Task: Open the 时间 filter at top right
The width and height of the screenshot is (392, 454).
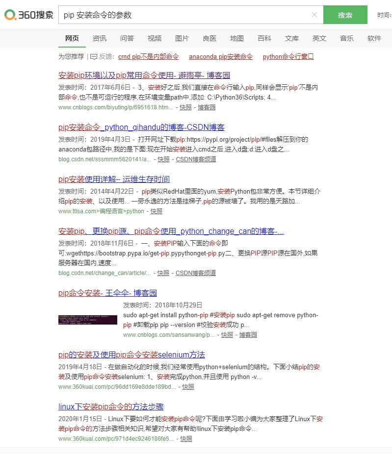Action: point(384,15)
